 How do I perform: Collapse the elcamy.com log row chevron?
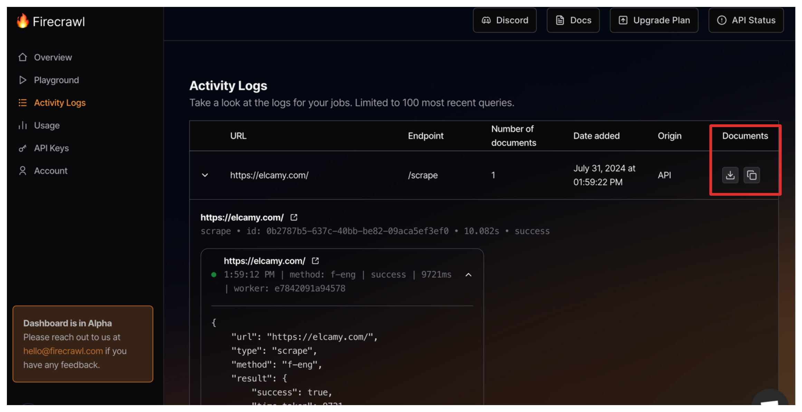pyautogui.click(x=205, y=175)
